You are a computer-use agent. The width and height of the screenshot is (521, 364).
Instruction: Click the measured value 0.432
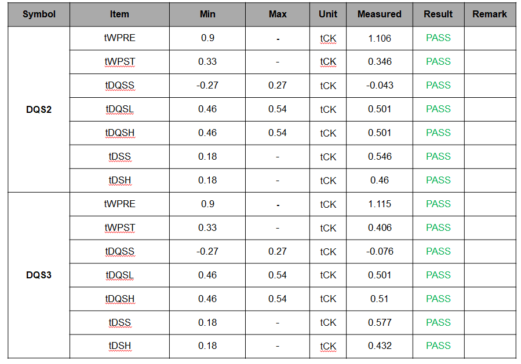tap(380, 346)
